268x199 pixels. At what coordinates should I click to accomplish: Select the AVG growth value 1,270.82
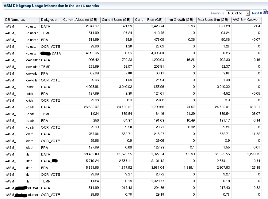tap(254, 154)
